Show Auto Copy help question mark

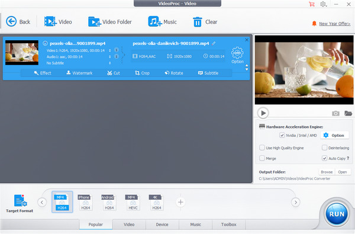(x=348, y=158)
